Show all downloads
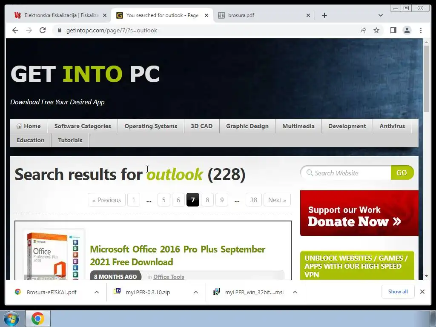 tap(398, 291)
